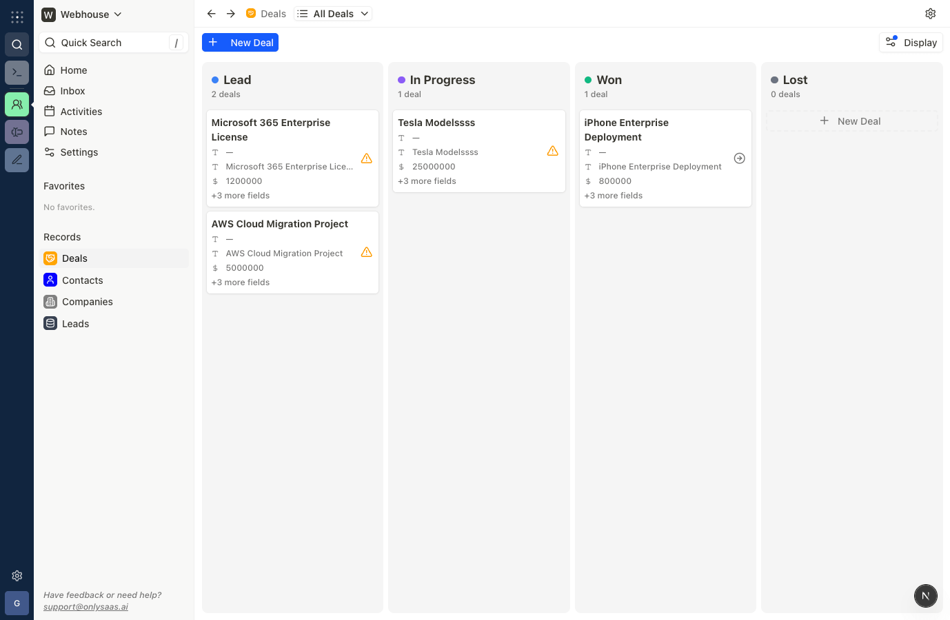Click the slash shortcut key badge

[x=176, y=43]
